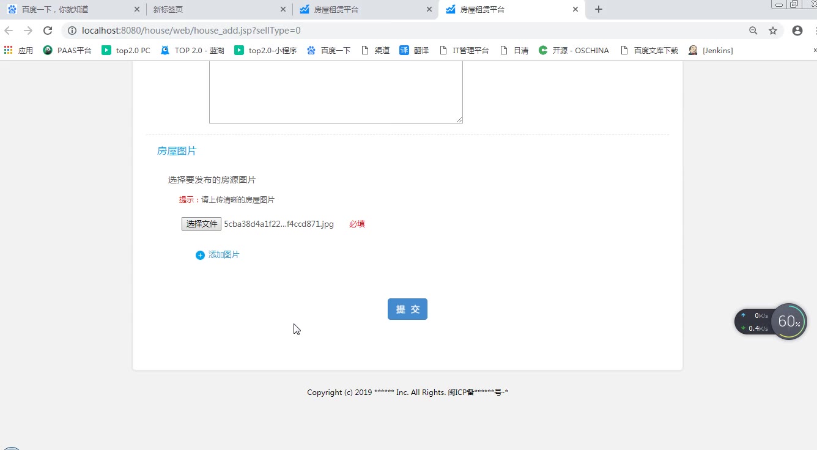The image size is (817, 450).
Task: Close the 新标签页 tab
Action: (283, 9)
